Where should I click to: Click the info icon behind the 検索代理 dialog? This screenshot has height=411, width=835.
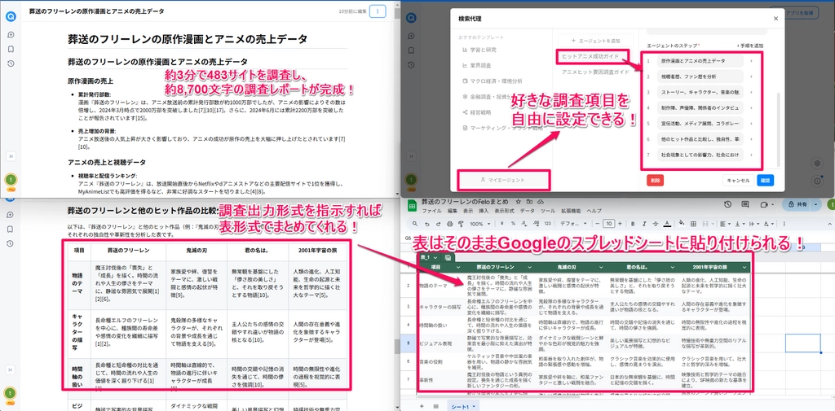tap(817, 181)
